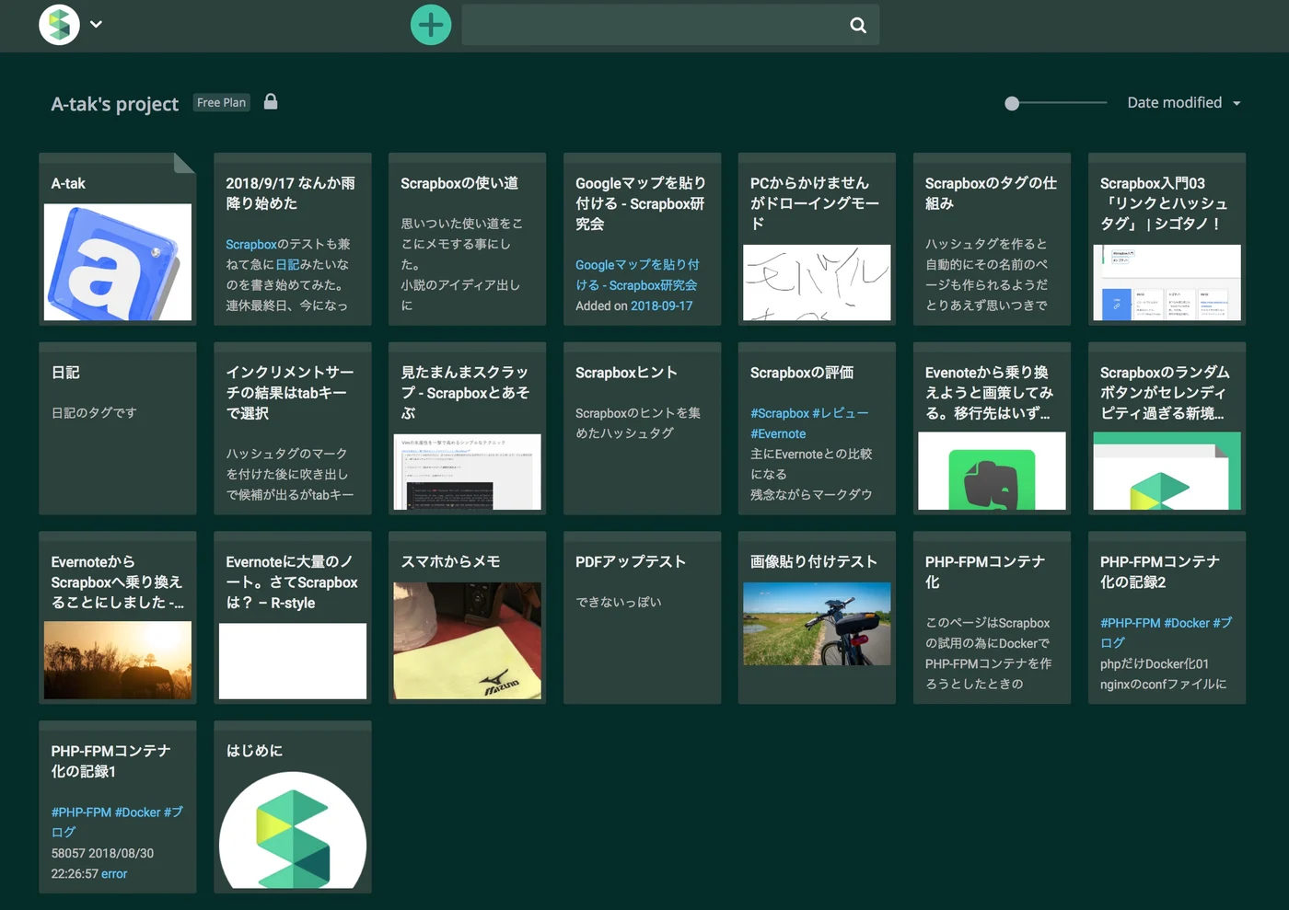Open the Scrapboxのランダムボタン card thumbnail

coord(1167,471)
